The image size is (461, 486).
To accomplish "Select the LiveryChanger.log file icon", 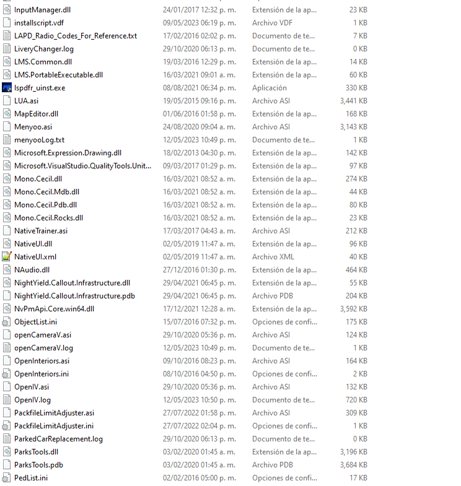I will point(7,49).
